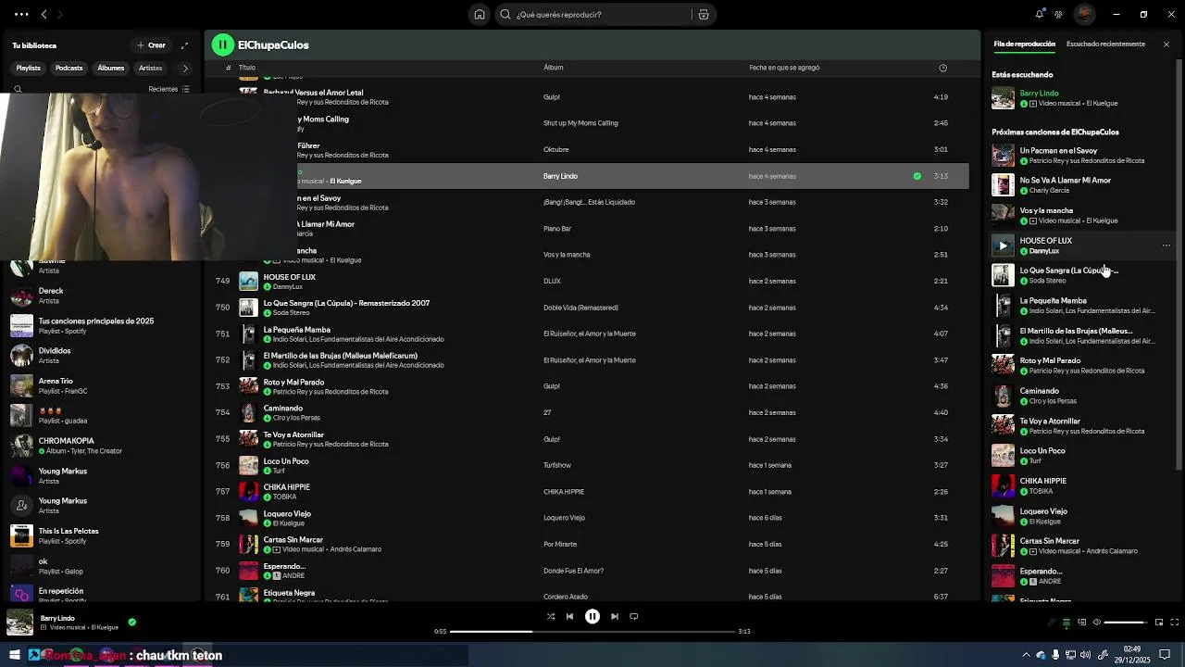This screenshot has width=1185, height=667.
Task: Toggle shuffle in the player bar
Action: (x=551, y=616)
